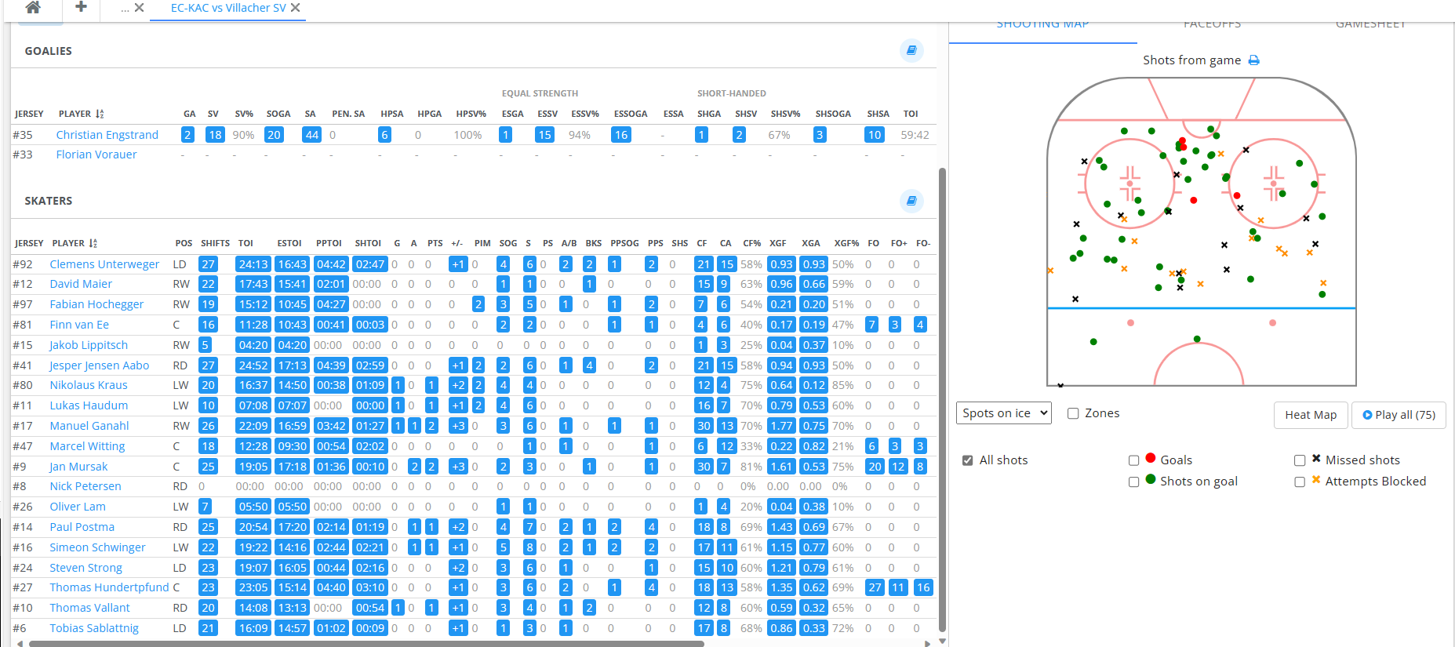1455x647 pixels.
Task: Click the horizontal scrollbar under skaters table
Action: (366, 644)
